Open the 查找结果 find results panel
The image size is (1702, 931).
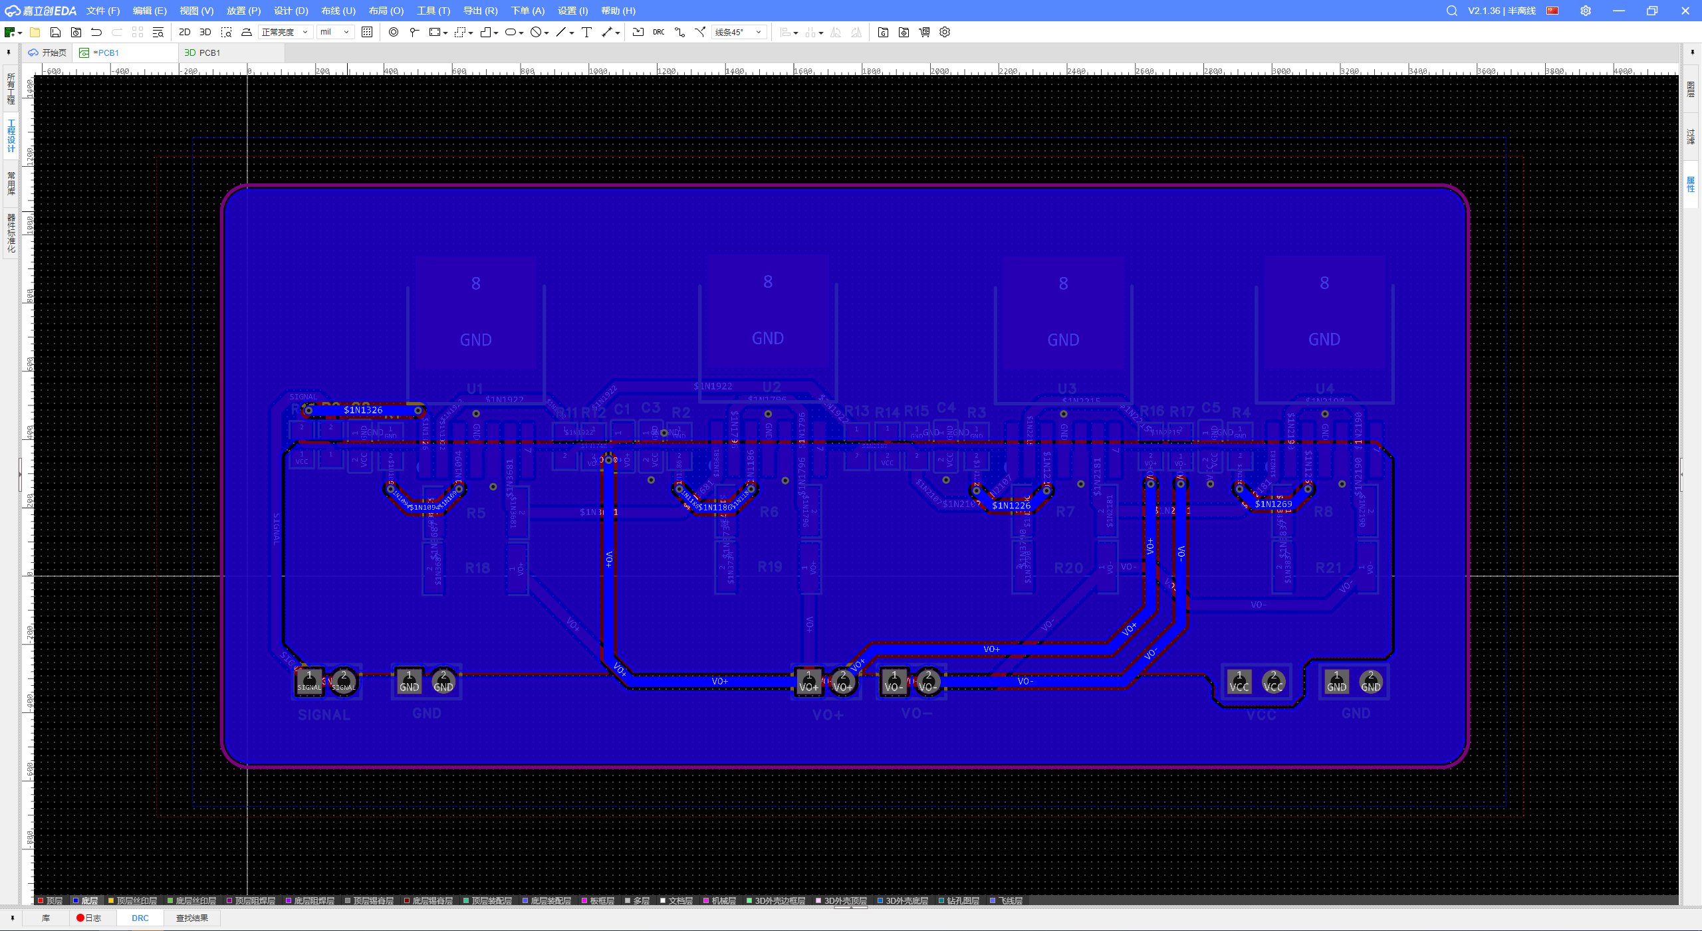click(x=191, y=918)
